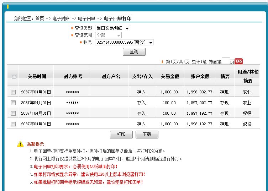
Task: Expand the 账号 account dropdown
Action: tap(124, 42)
